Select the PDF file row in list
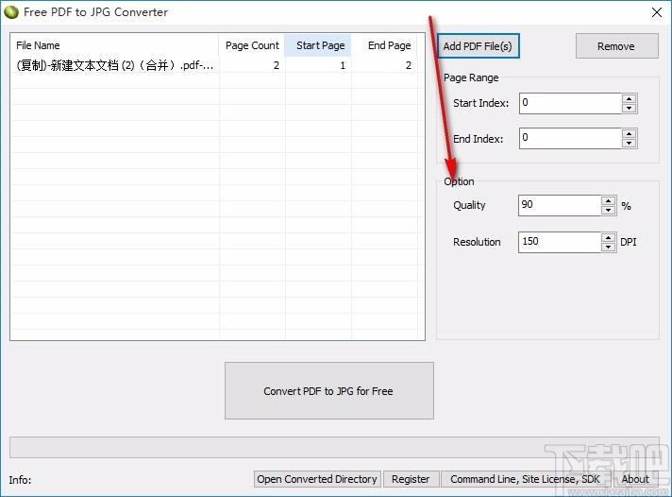Image resolution: width=672 pixels, height=497 pixels. tap(115, 66)
